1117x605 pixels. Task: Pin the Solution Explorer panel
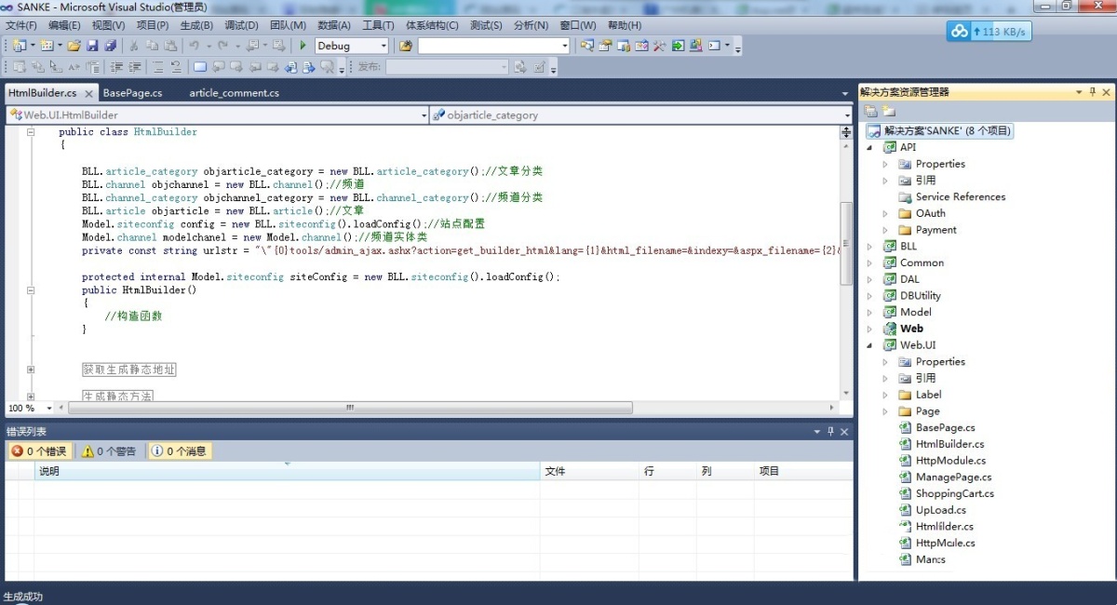pos(1093,92)
